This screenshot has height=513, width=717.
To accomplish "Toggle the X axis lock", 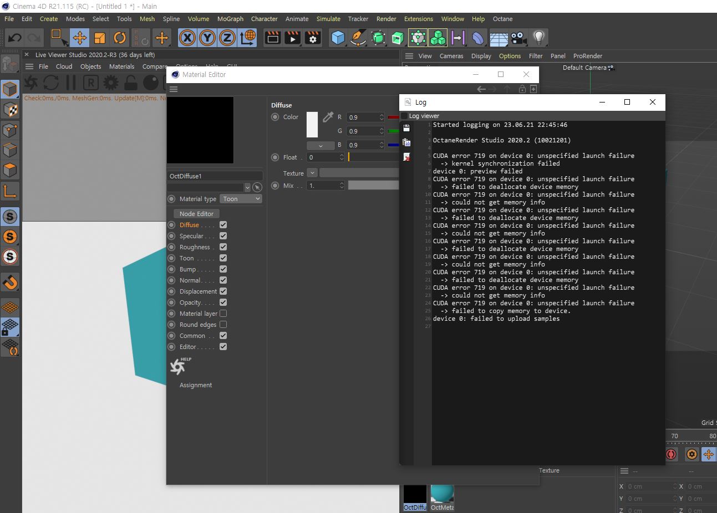I will pos(187,38).
